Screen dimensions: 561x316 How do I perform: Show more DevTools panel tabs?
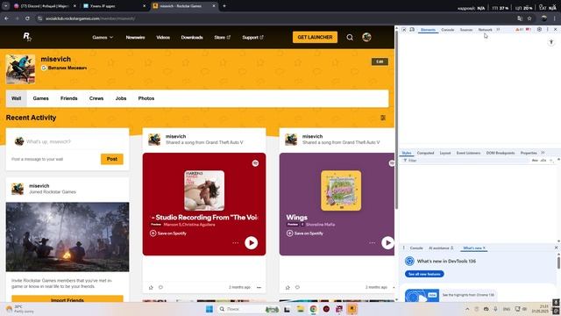point(498,29)
